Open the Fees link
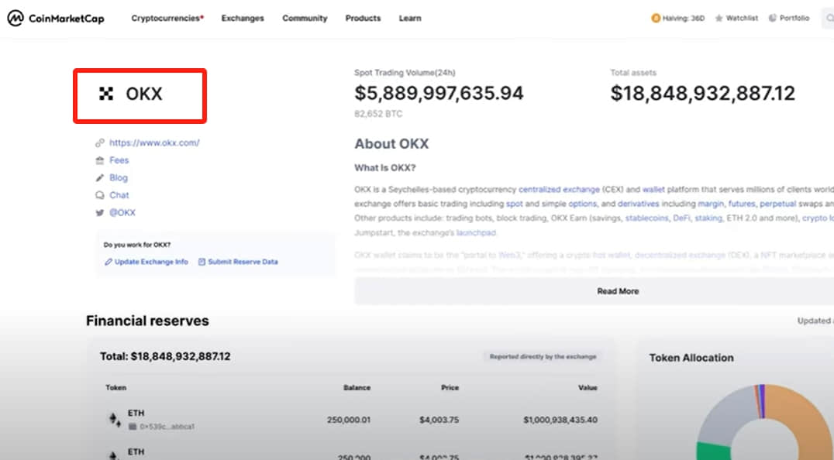Viewport: 834px width, 460px height. 119,160
